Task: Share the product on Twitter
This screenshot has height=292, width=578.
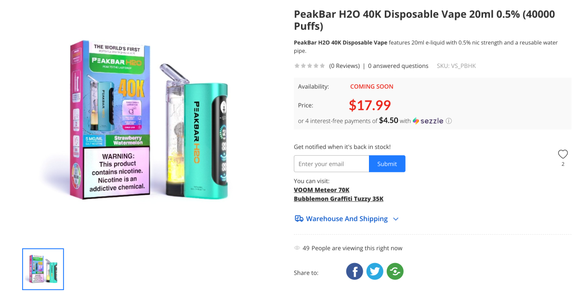Action: [375, 271]
